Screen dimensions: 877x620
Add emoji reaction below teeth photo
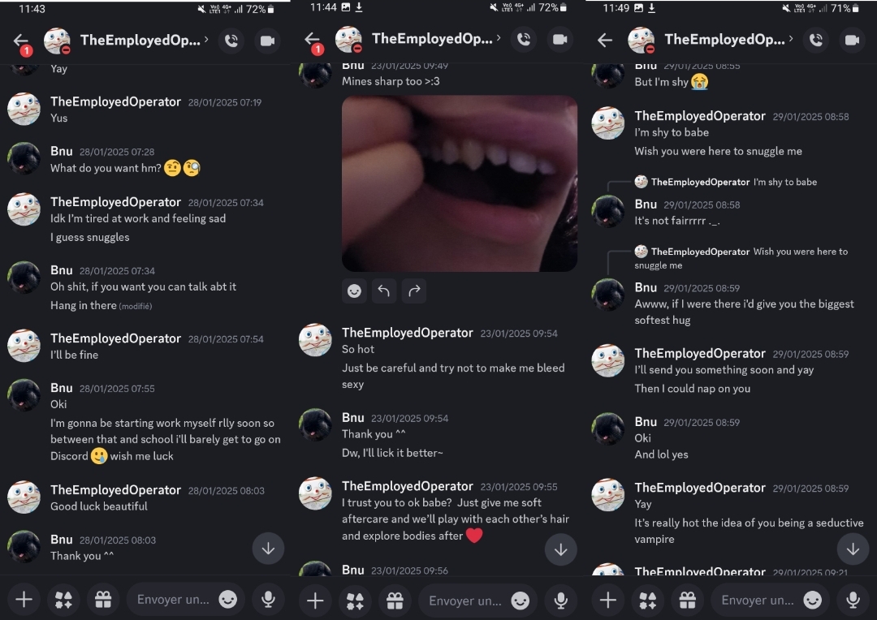click(354, 291)
